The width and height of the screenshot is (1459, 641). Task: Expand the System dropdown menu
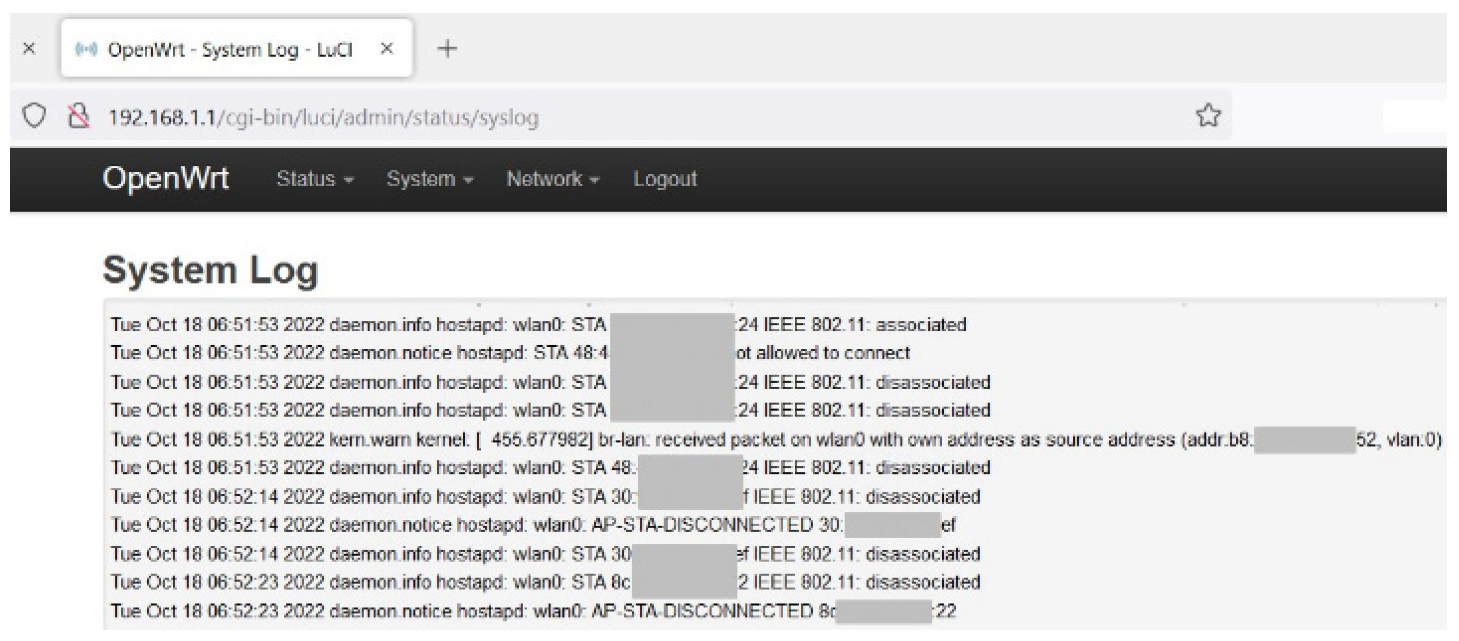pos(429,179)
